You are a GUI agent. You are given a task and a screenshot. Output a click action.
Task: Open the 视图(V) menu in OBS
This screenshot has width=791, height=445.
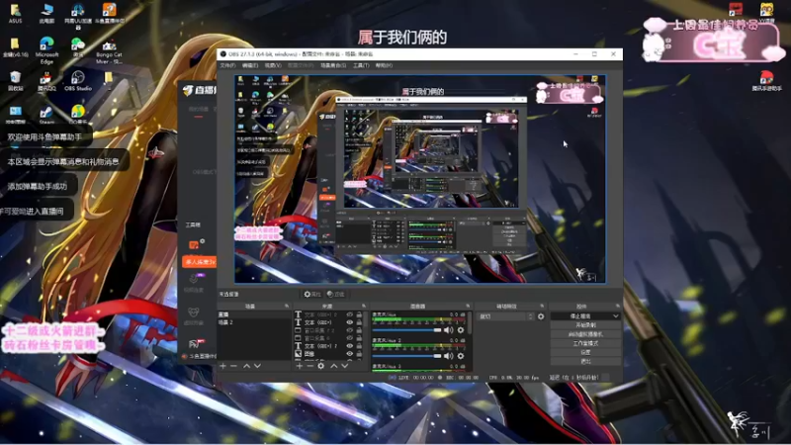coord(273,65)
